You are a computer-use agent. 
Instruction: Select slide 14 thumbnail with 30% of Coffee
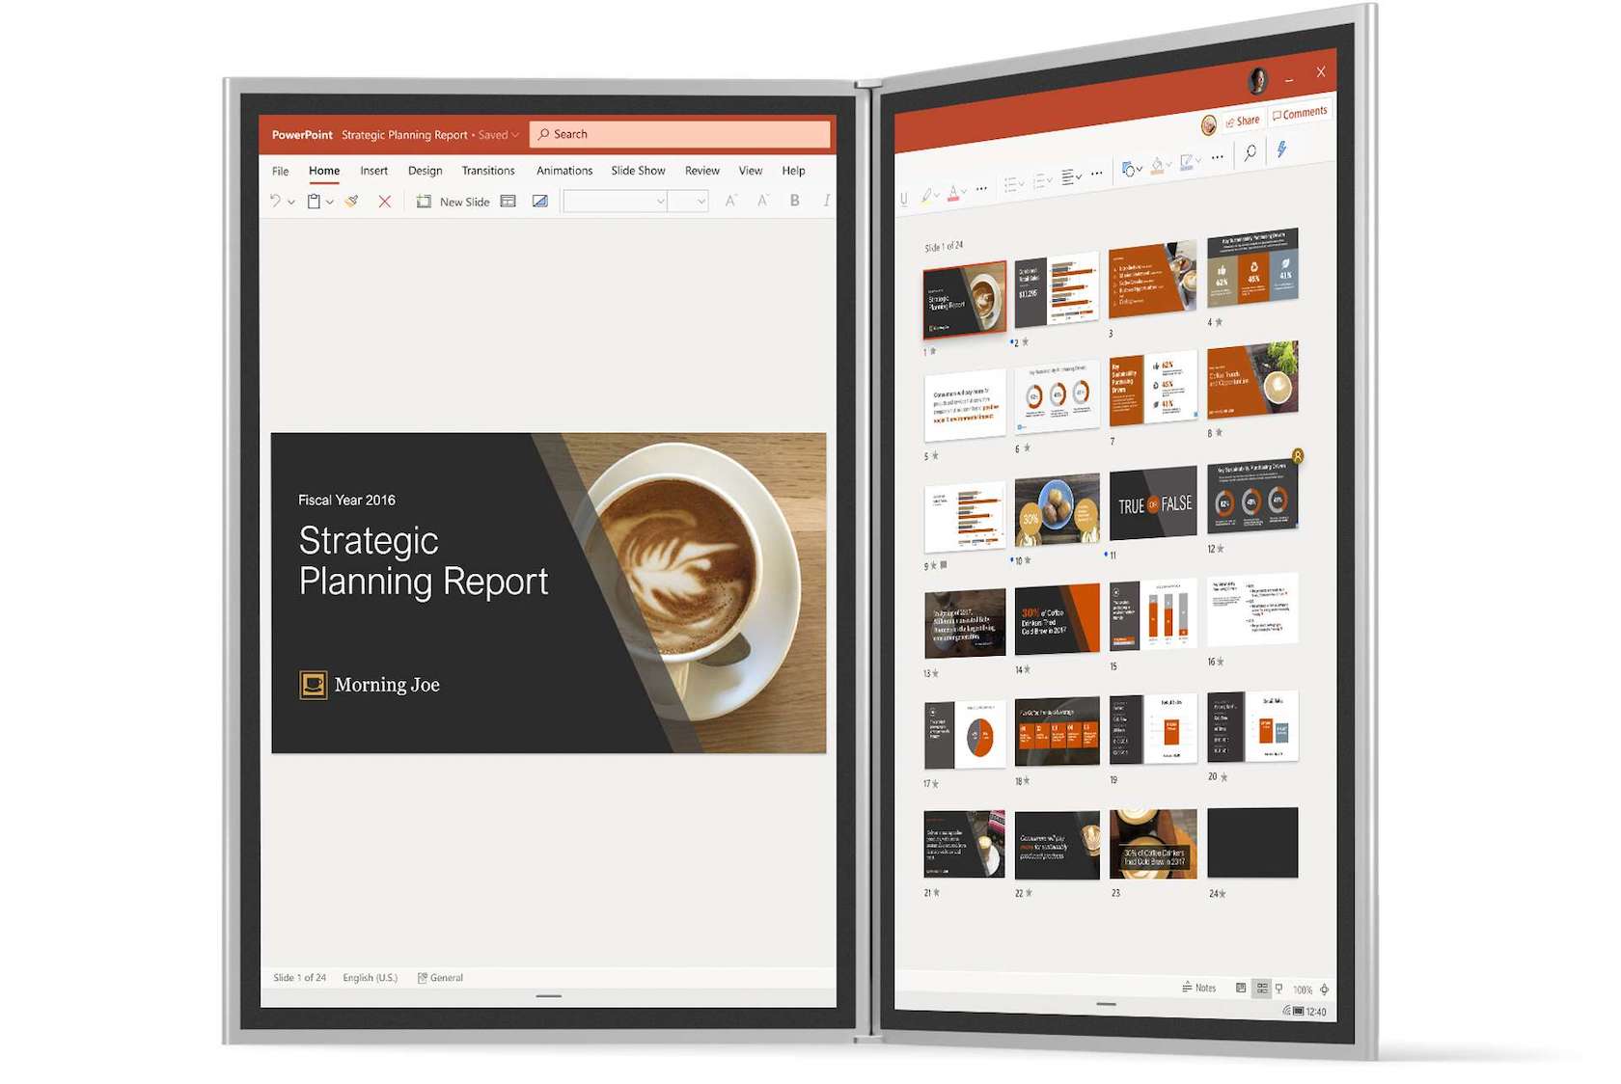click(x=1057, y=619)
